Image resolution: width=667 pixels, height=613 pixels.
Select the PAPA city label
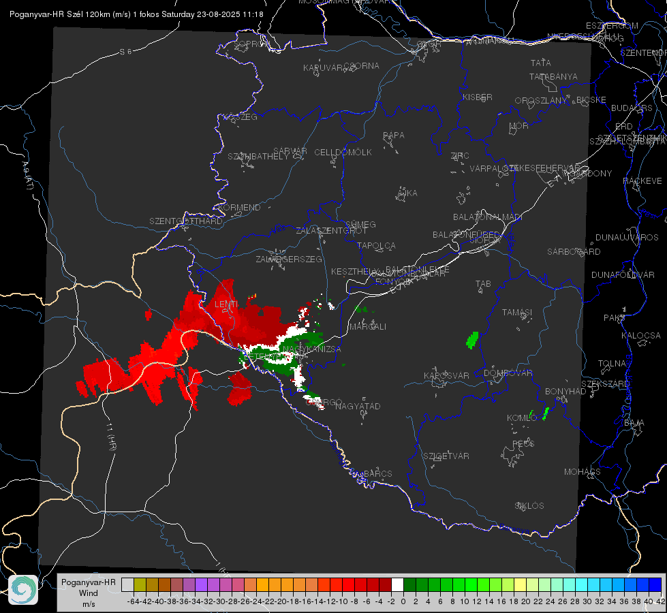point(394,135)
